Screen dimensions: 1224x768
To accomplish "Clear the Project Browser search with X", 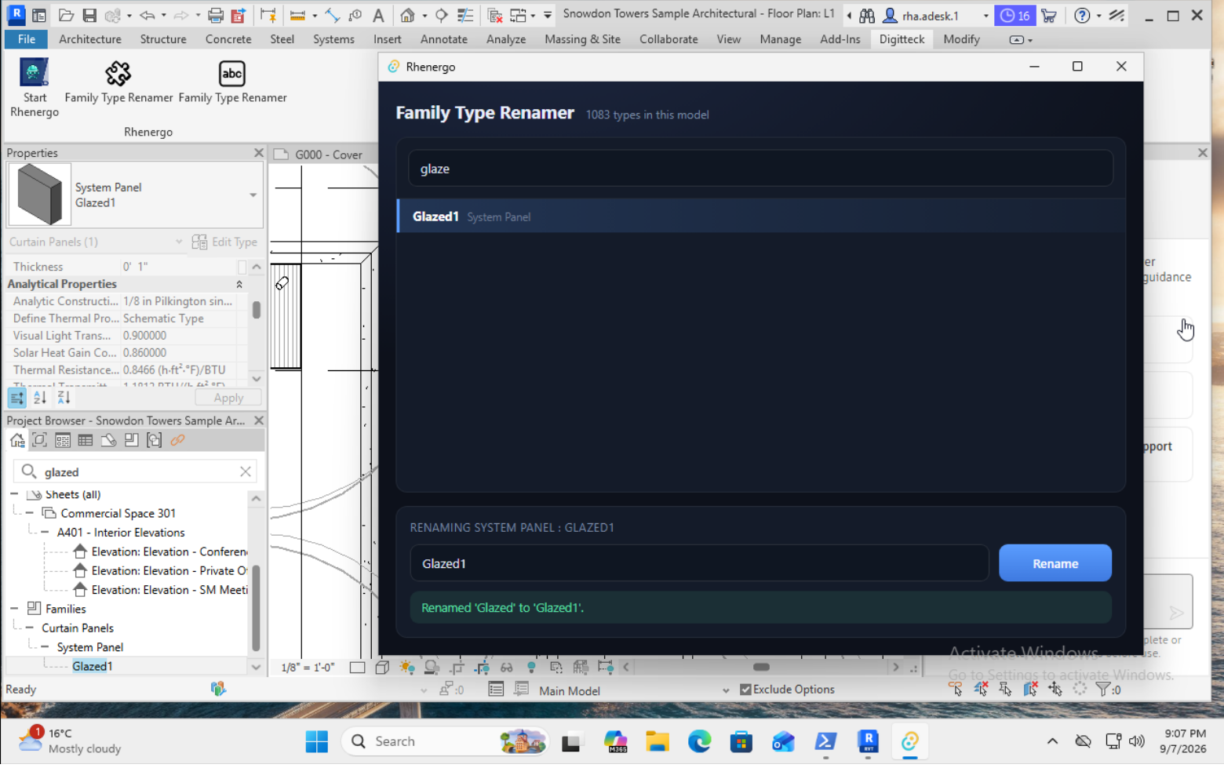I will [246, 472].
